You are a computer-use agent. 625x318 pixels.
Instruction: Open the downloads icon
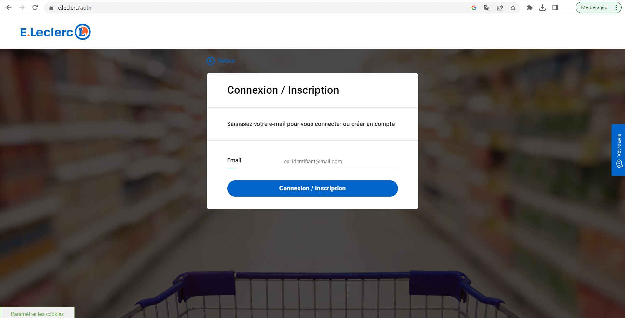click(x=542, y=8)
